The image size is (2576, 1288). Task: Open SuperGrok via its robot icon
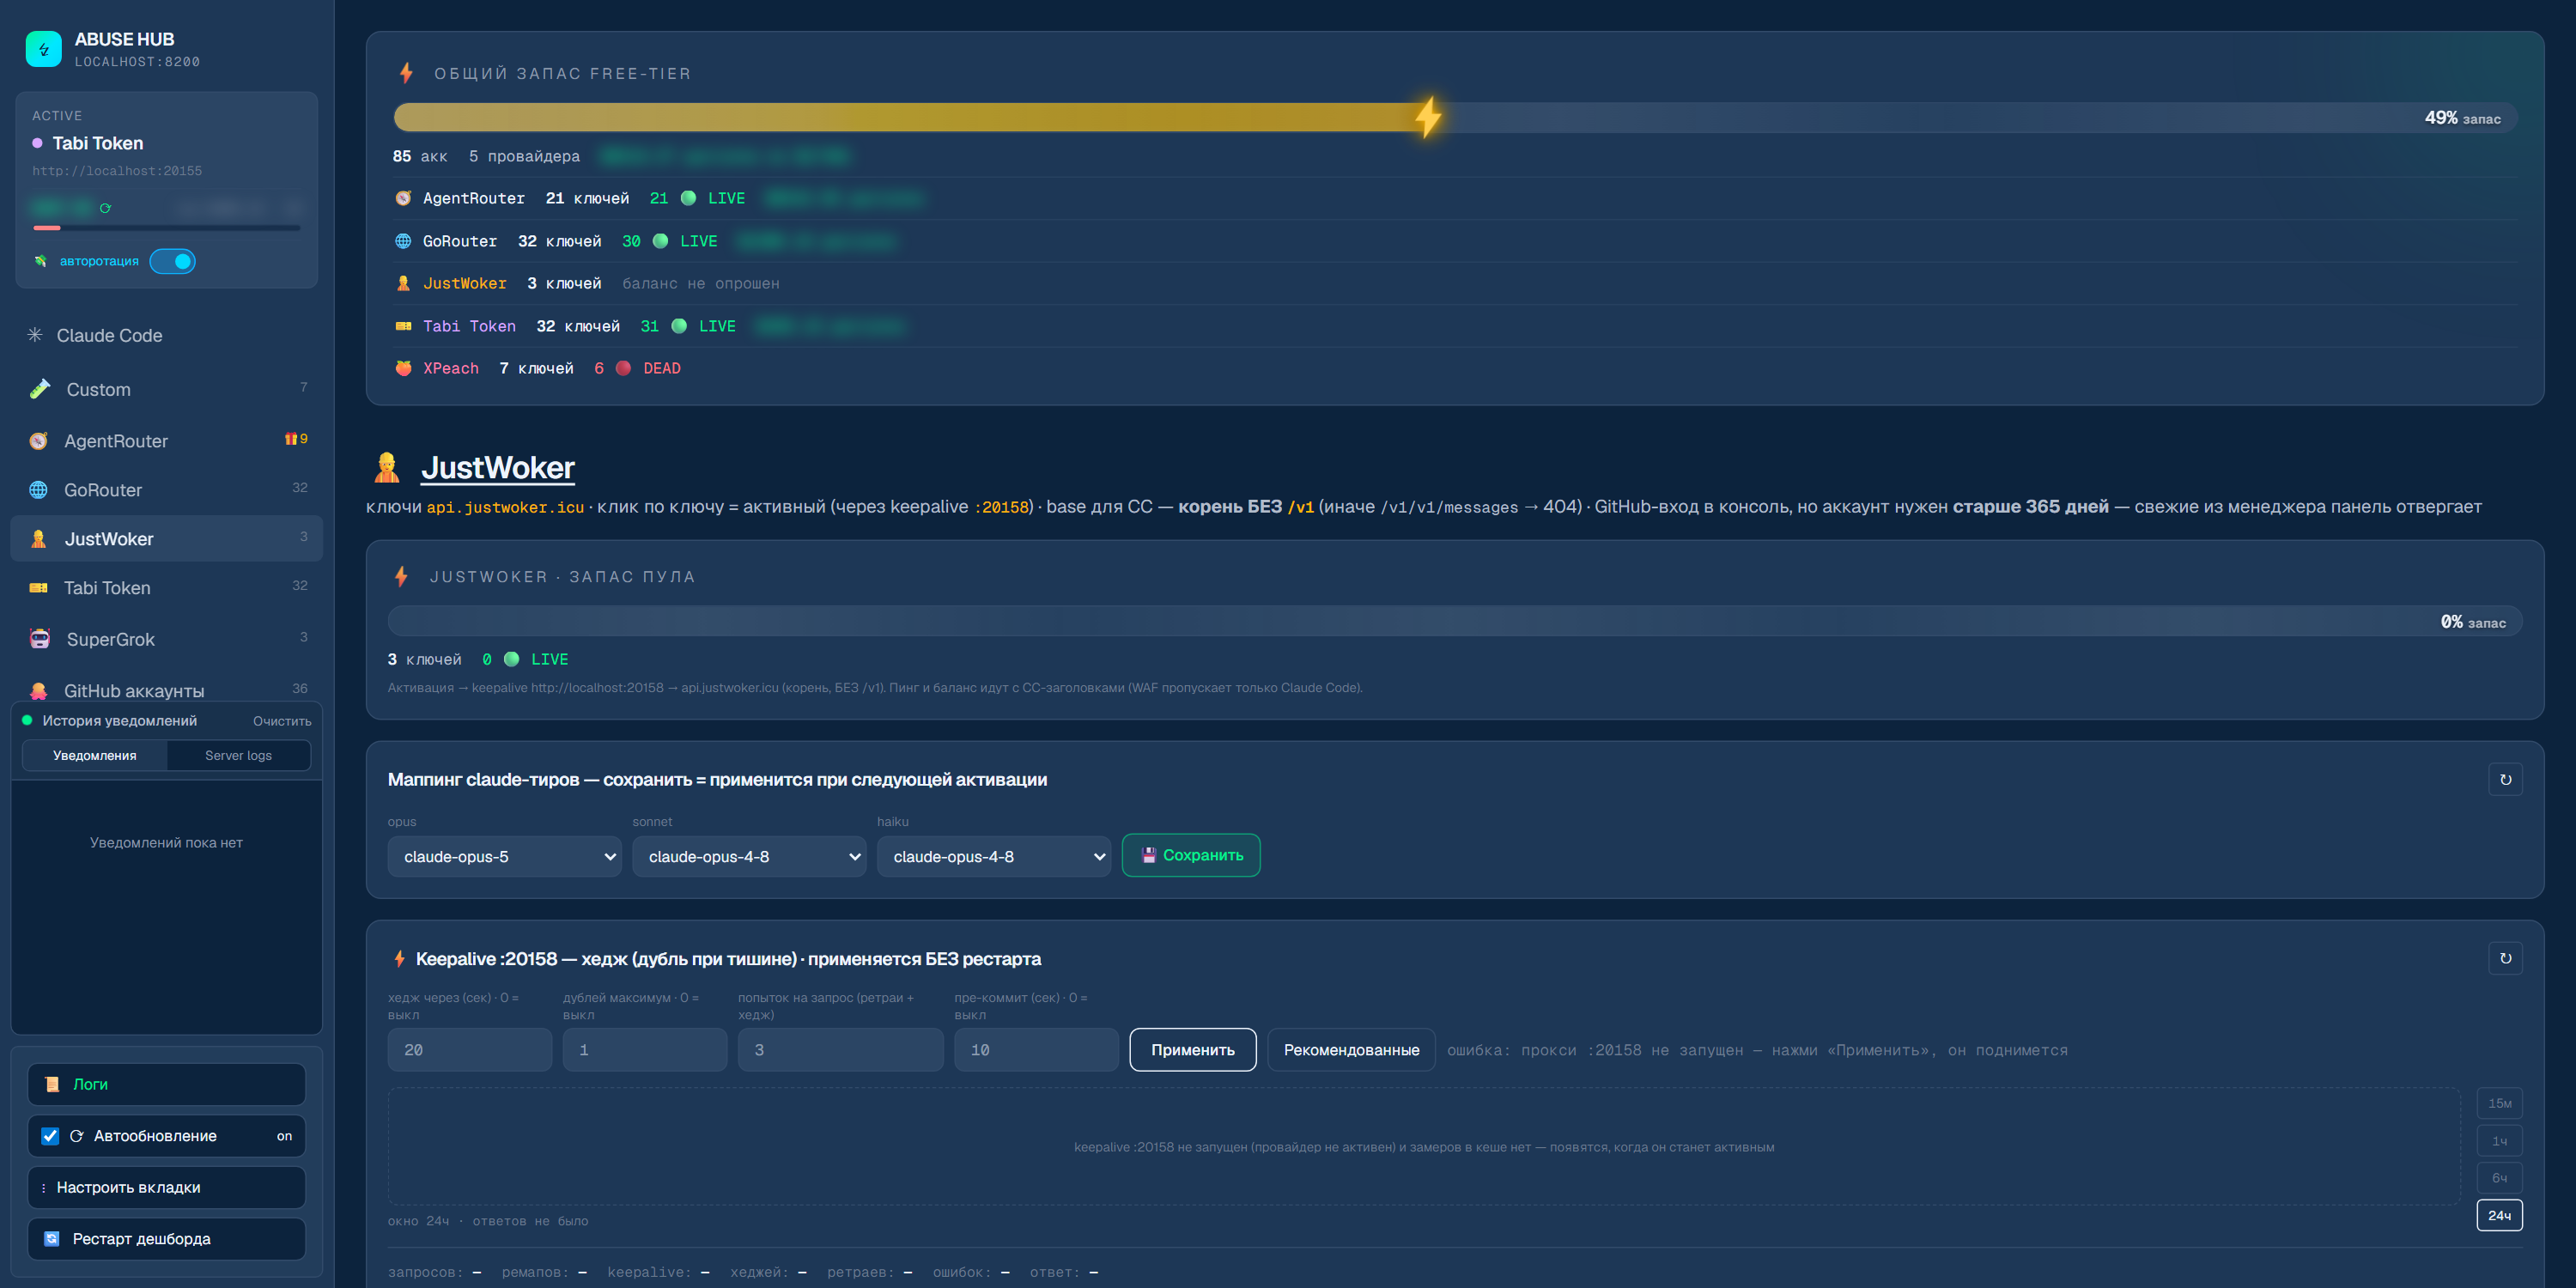tap(40, 639)
